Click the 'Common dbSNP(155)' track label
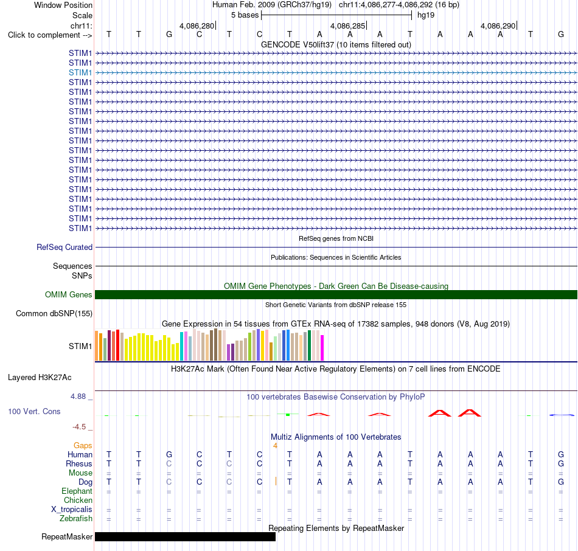The width and height of the screenshot is (578, 551). [x=54, y=314]
